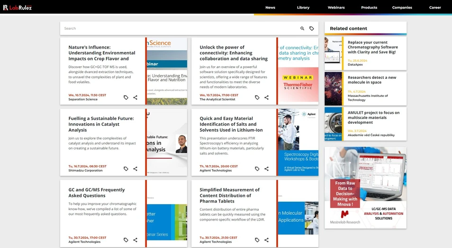Open Nature's Influence webinar title

(x=102, y=53)
